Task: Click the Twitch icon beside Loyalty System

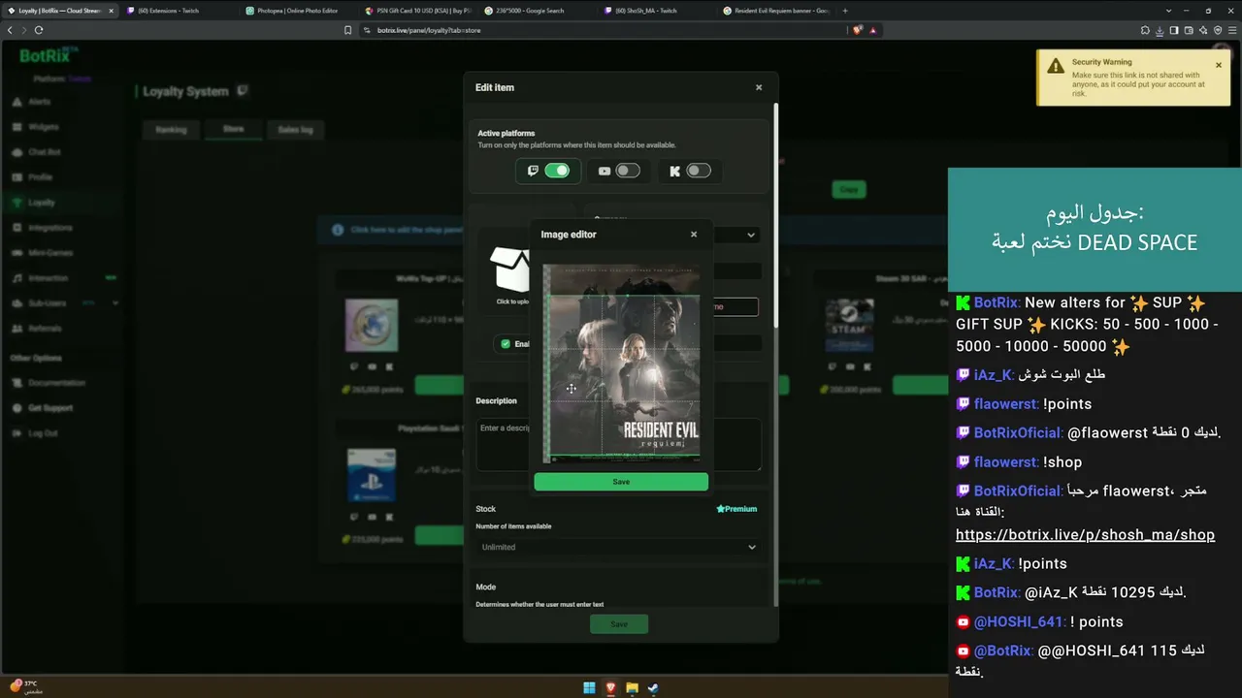Action: click(243, 91)
